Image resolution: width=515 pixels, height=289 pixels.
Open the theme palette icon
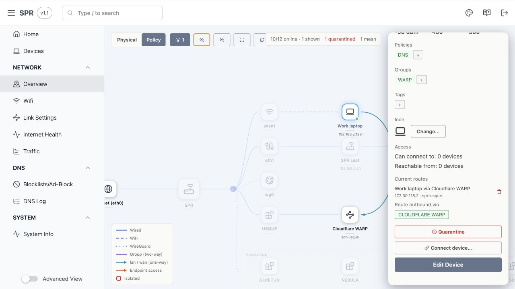click(x=469, y=13)
